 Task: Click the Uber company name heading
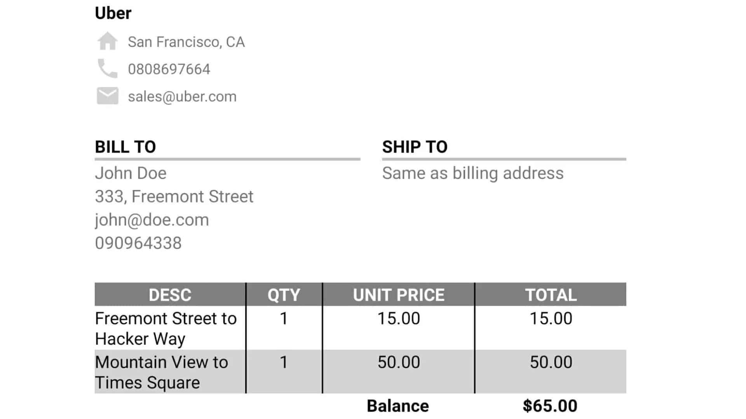(113, 13)
